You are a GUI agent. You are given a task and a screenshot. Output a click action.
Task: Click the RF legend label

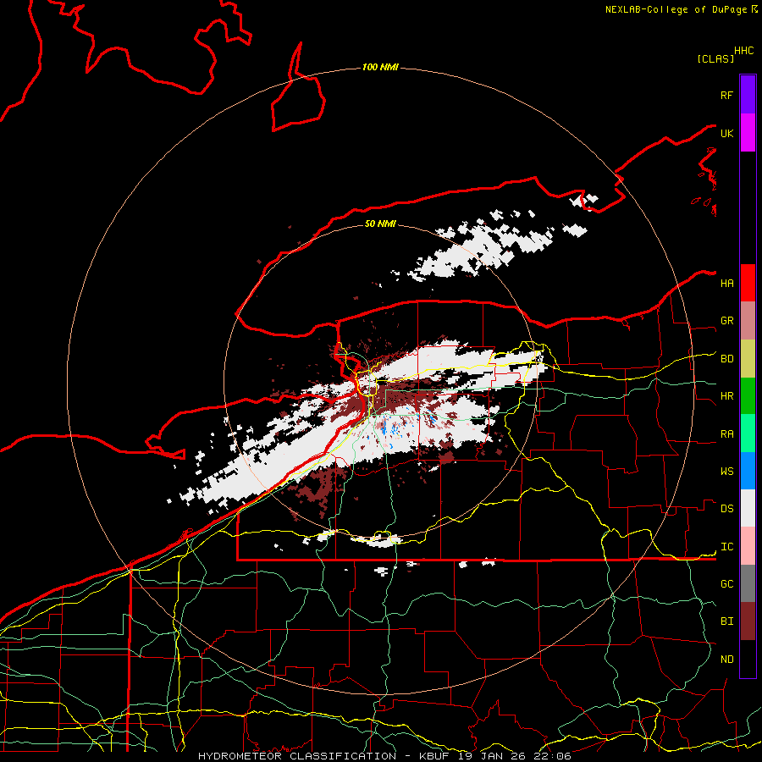[x=726, y=95]
